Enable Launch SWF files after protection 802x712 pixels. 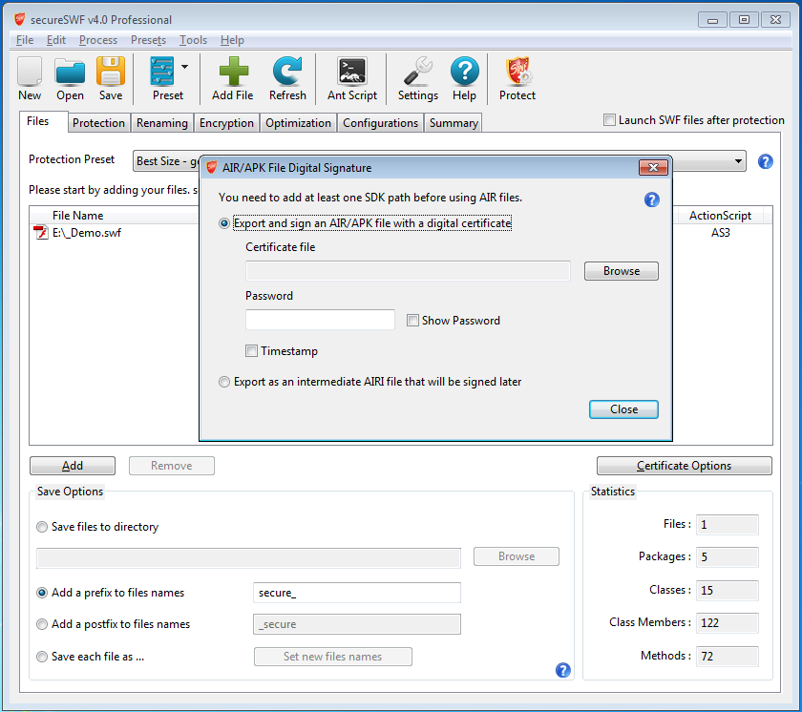(610, 120)
